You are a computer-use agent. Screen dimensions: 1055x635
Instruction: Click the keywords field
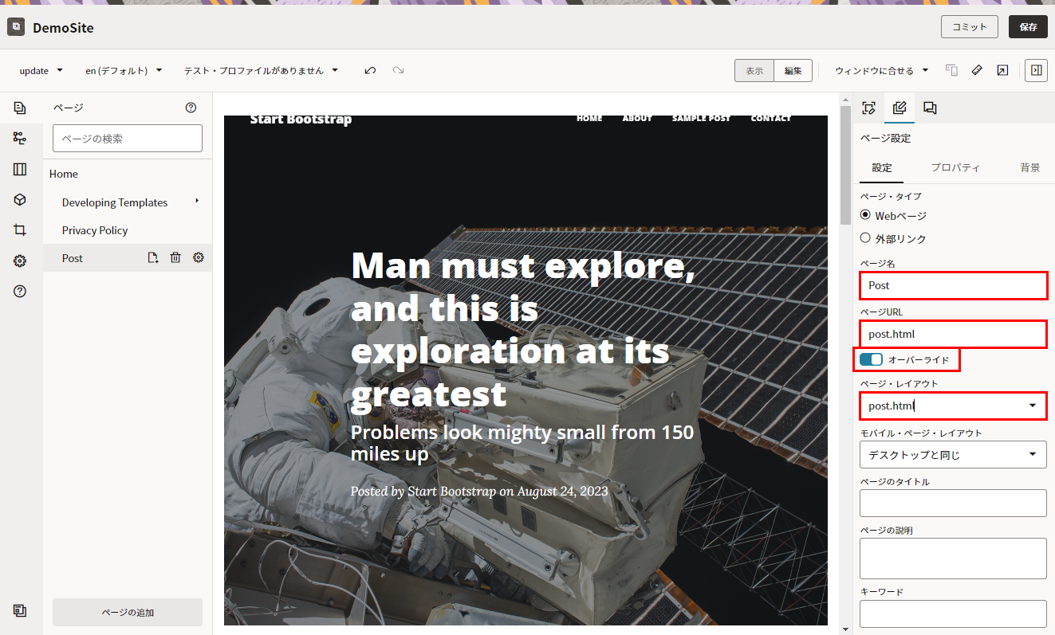click(x=953, y=613)
